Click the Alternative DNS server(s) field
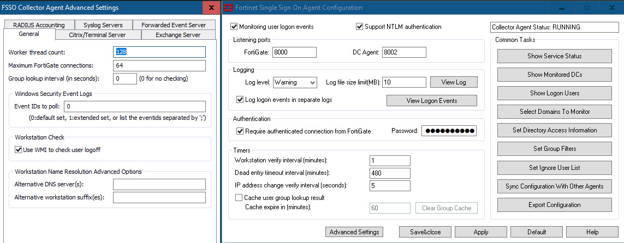Screen dimensions: 624x243 (159, 185)
